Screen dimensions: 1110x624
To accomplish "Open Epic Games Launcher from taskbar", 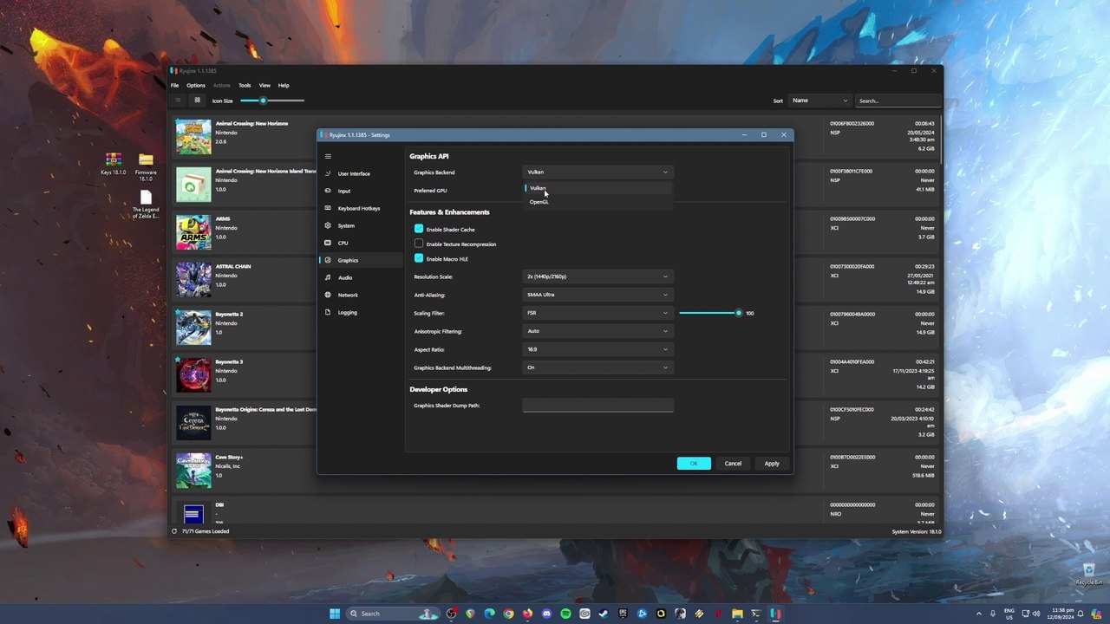I will click(623, 614).
